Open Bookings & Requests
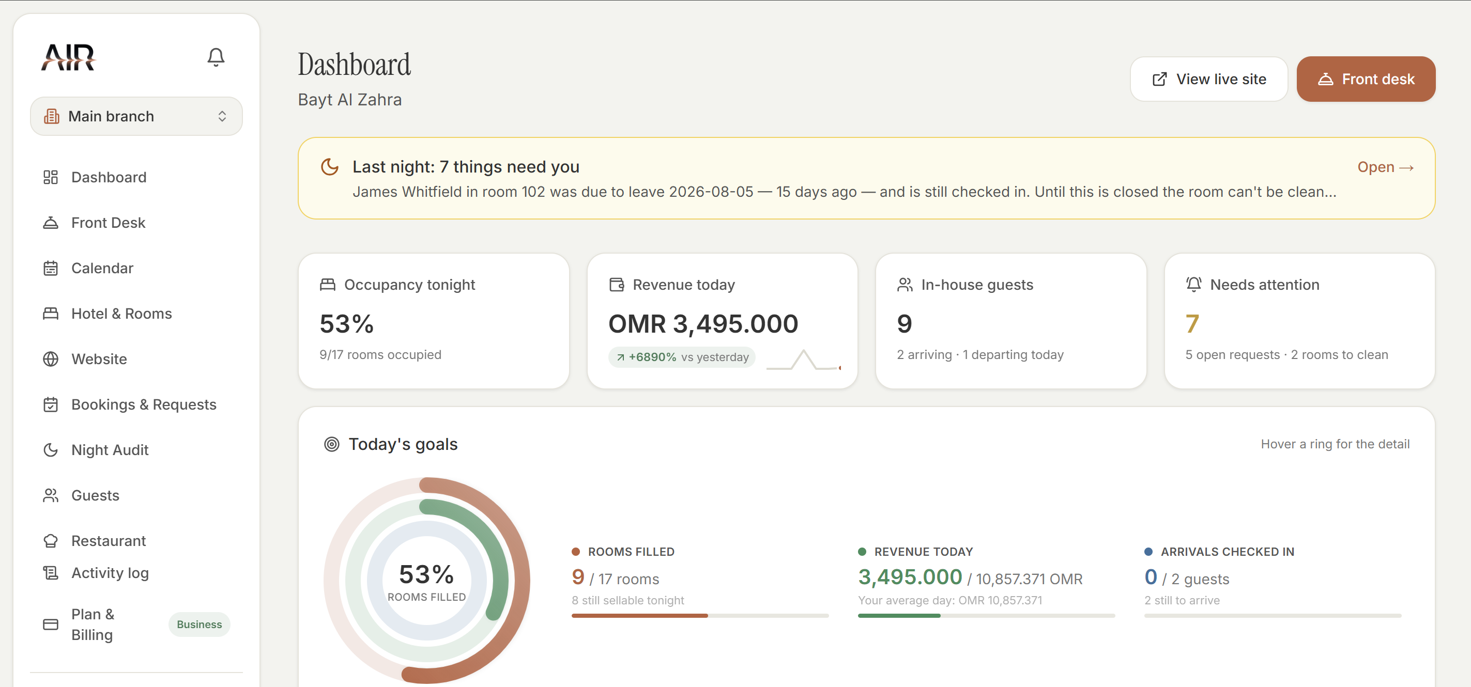 pos(136,404)
